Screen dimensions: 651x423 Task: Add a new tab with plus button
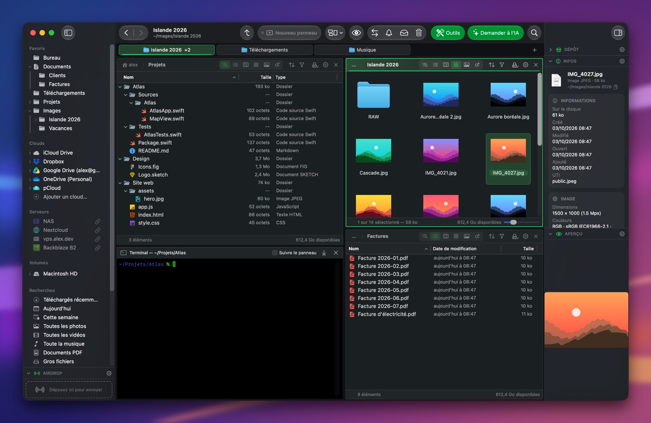(535, 50)
